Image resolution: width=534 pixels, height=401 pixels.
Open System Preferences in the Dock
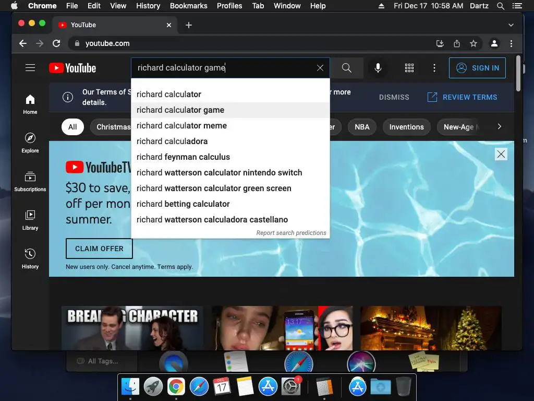pyautogui.click(x=291, y=386)
